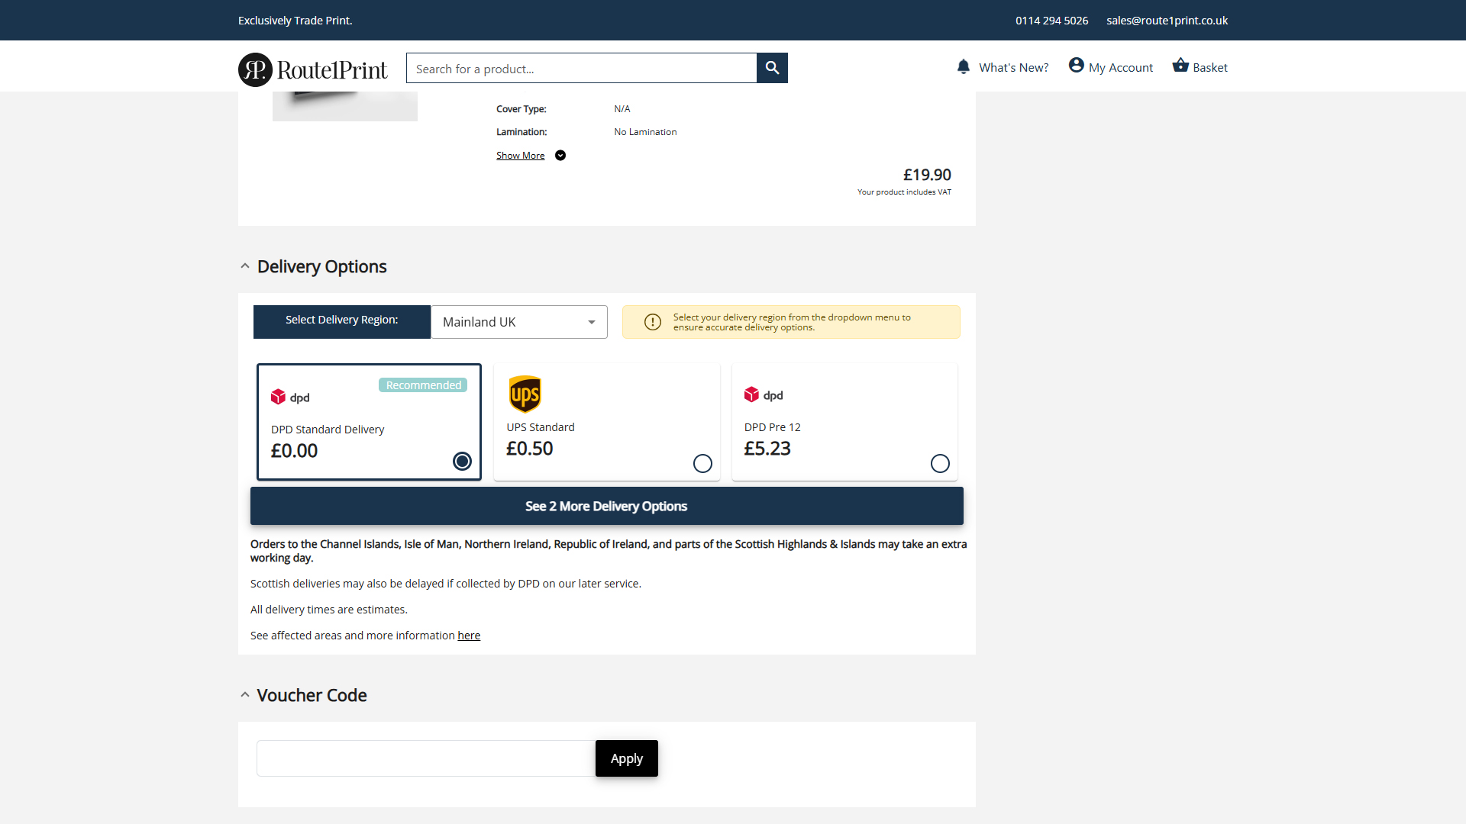Select UPS Standard radio button

point(702,463)
